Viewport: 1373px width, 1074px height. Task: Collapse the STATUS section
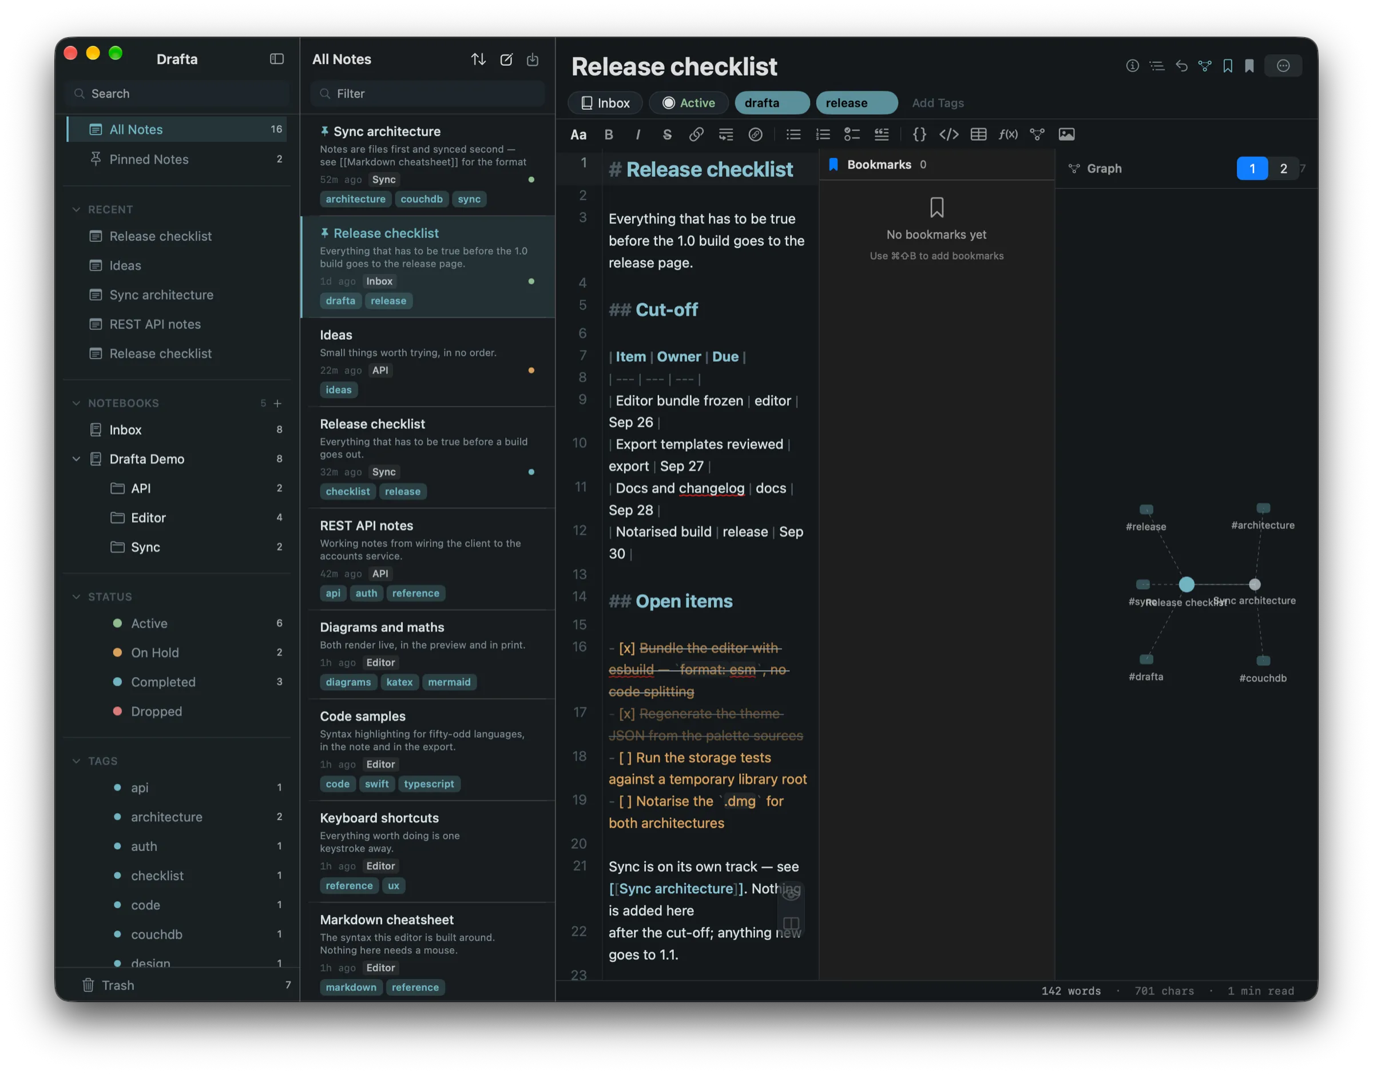pos(76,596)
